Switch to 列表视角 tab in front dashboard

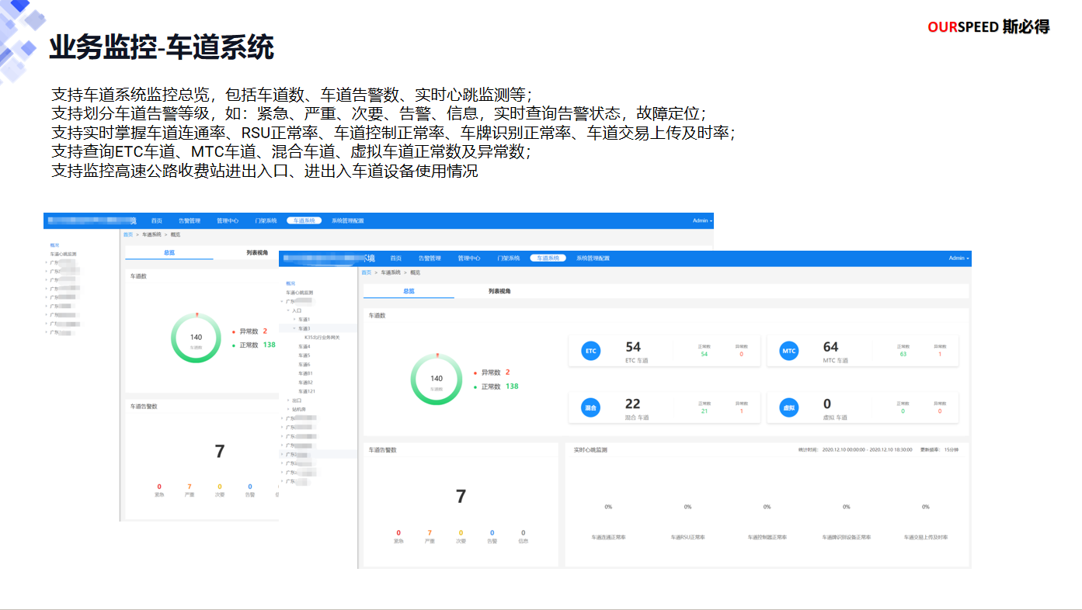coord(499,291)
